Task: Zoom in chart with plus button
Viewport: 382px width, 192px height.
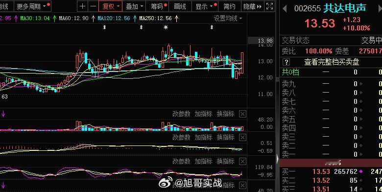Action: (82, 6)
